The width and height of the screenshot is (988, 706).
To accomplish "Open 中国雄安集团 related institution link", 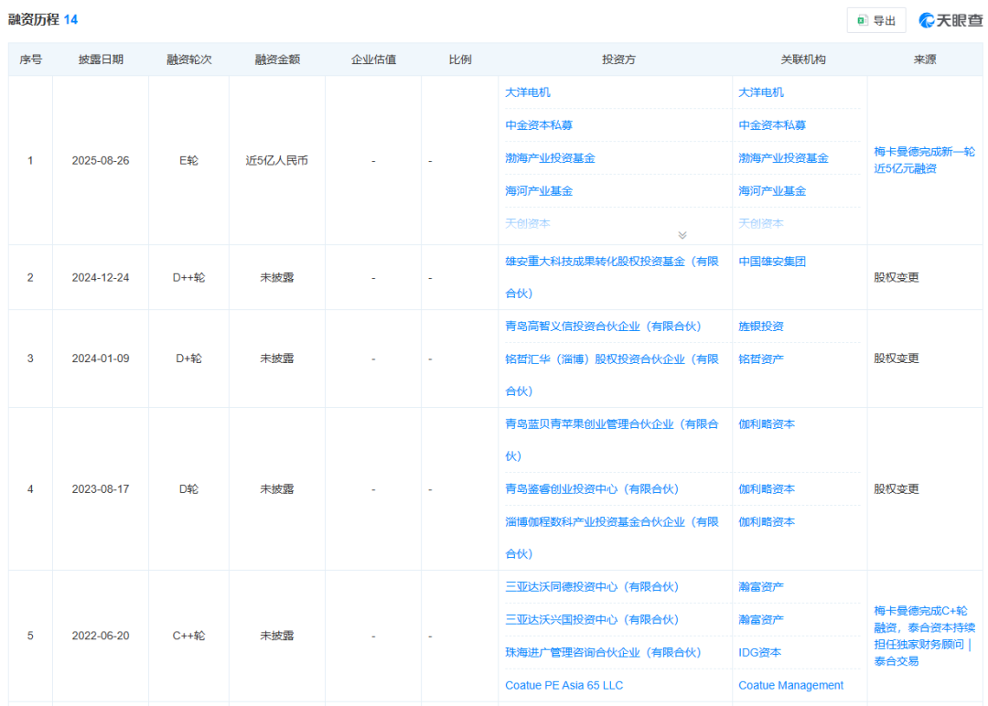I will tap(772, 262).
